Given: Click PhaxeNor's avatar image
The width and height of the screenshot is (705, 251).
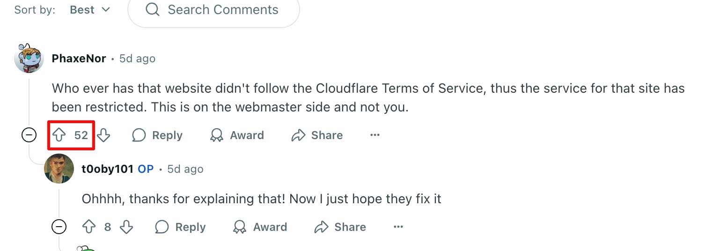Looking at the screenshot, I should pos(29,58).
